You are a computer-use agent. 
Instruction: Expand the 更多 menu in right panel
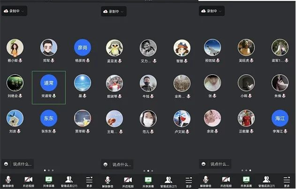pyautogui.click(x=287, y=181)
